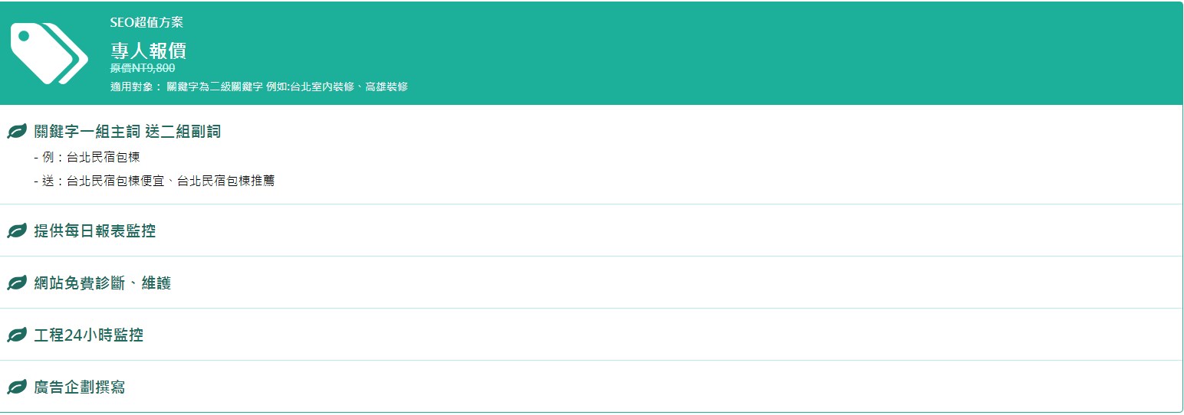This screenshot has width=1184, height=415.
Task: Click 台北民宿包棟便宜 in the bonus line
Action: [x=116, y=181]
